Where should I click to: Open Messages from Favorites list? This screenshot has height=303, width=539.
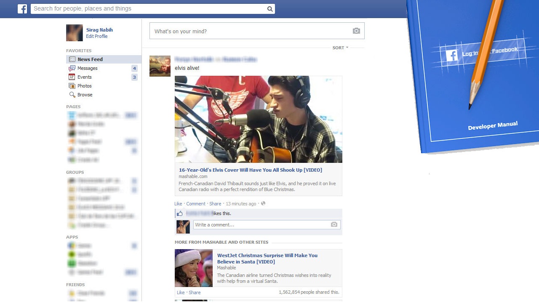pos(88,68)
